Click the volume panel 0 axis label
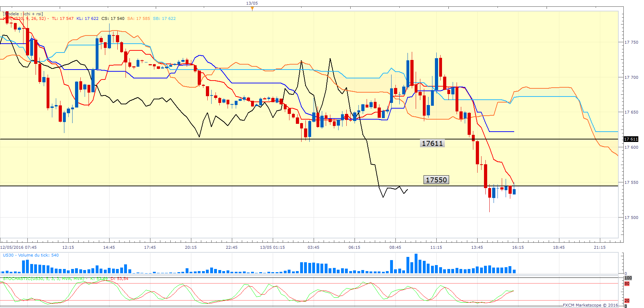This screenshot has width=644, height=308. (626, 274)
